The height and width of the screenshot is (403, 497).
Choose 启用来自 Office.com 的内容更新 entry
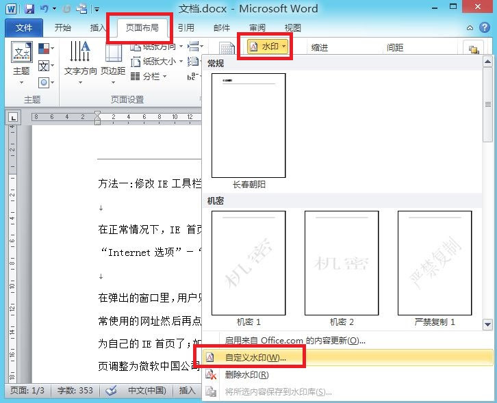tap(348, 341)
